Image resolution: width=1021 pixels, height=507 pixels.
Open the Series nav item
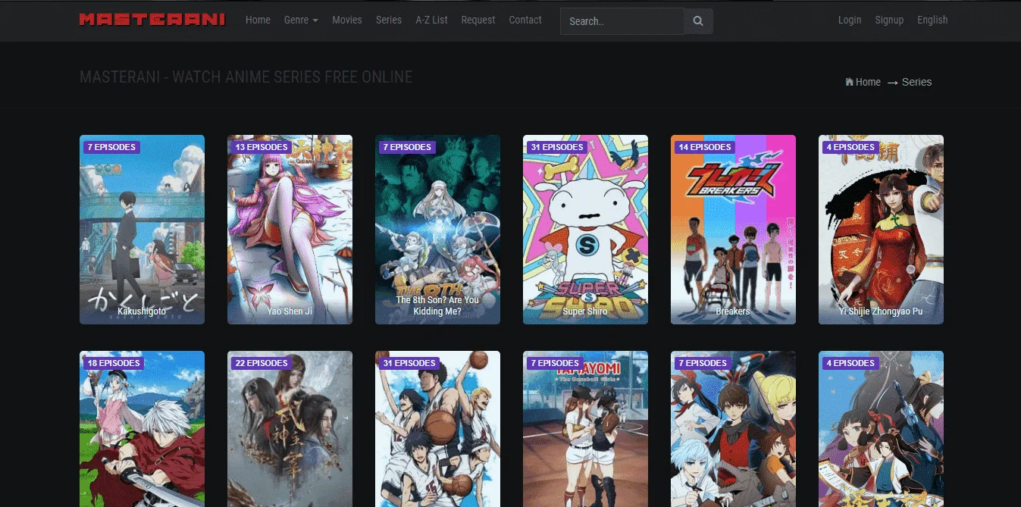pyautogui.click(x=389, y=20)
